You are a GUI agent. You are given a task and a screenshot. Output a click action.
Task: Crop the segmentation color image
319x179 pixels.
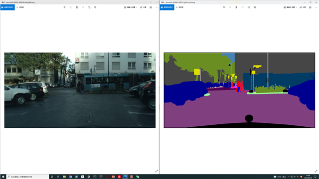tap(255, 7)
